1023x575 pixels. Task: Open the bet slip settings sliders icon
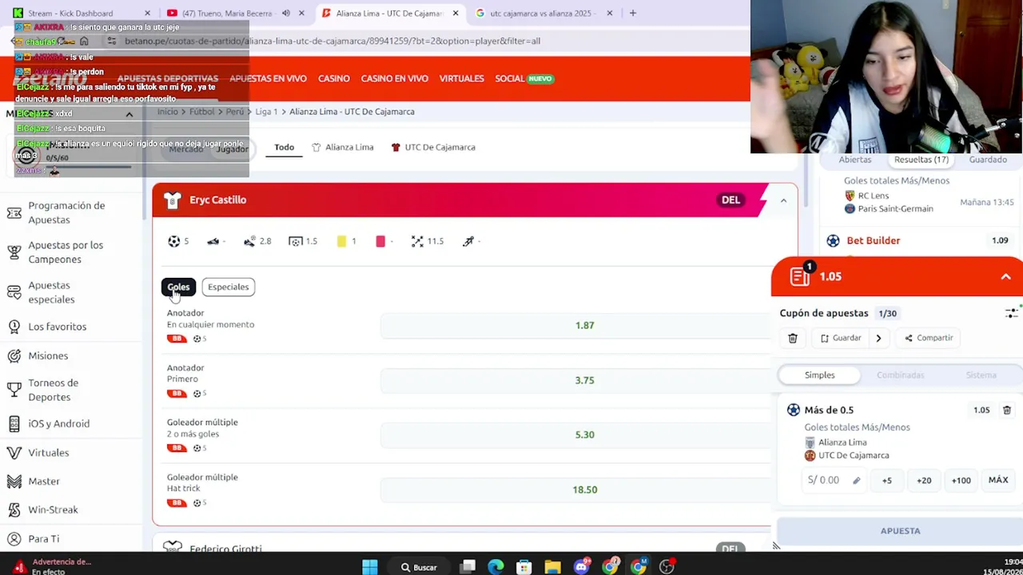(1012, 313)
